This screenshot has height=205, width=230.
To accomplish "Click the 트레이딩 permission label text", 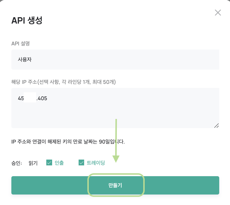I will click(96, 163).
